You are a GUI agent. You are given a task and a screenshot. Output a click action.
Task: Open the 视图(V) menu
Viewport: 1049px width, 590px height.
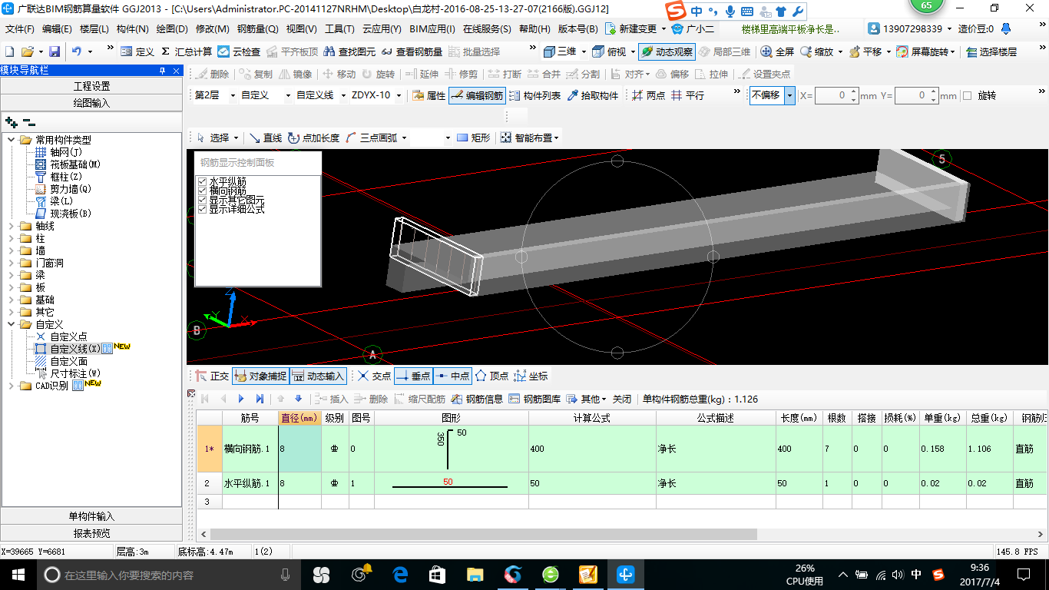(x=301, y=29)
